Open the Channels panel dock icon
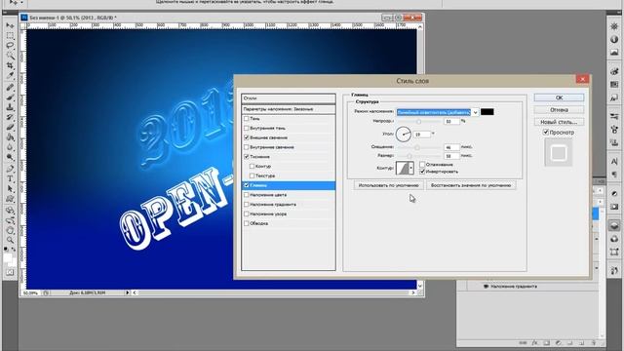 click(614, 239)
